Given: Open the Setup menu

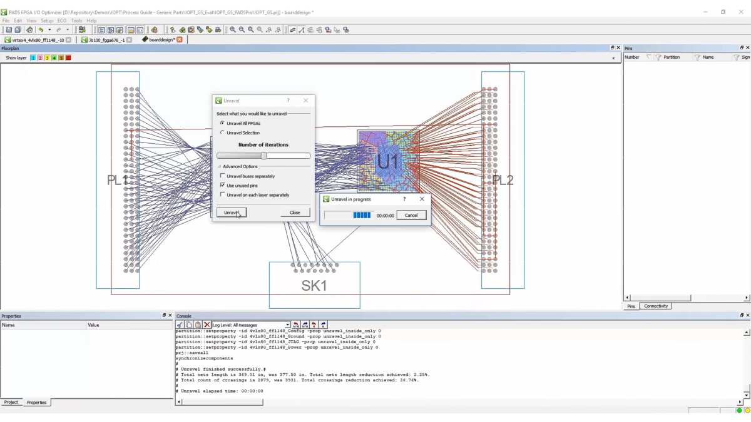Looking at the screenshot, I should [47, 21].
